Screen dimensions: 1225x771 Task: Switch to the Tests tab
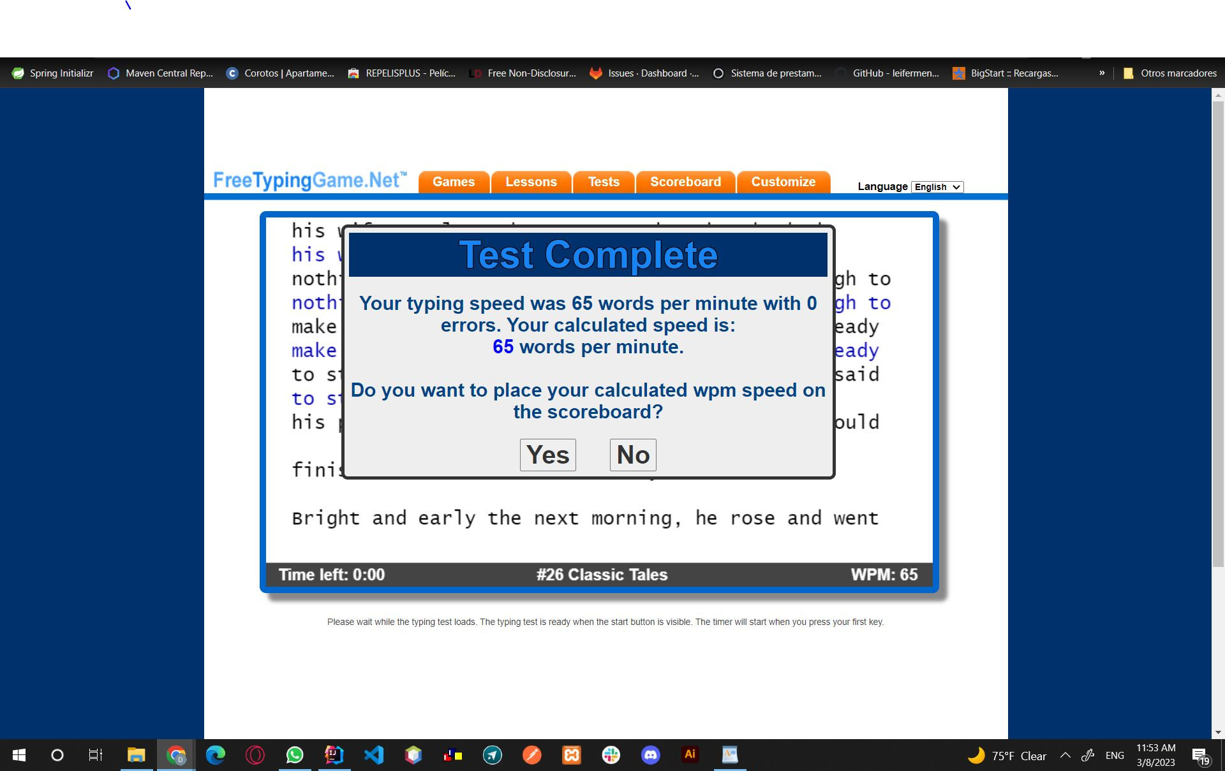click(x=604, y=182)
